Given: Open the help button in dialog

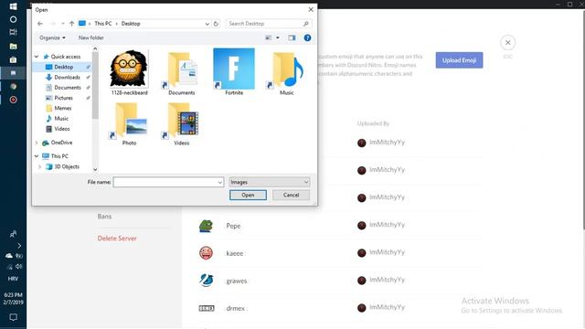Looking at the screenshot, I should [307, 37].
